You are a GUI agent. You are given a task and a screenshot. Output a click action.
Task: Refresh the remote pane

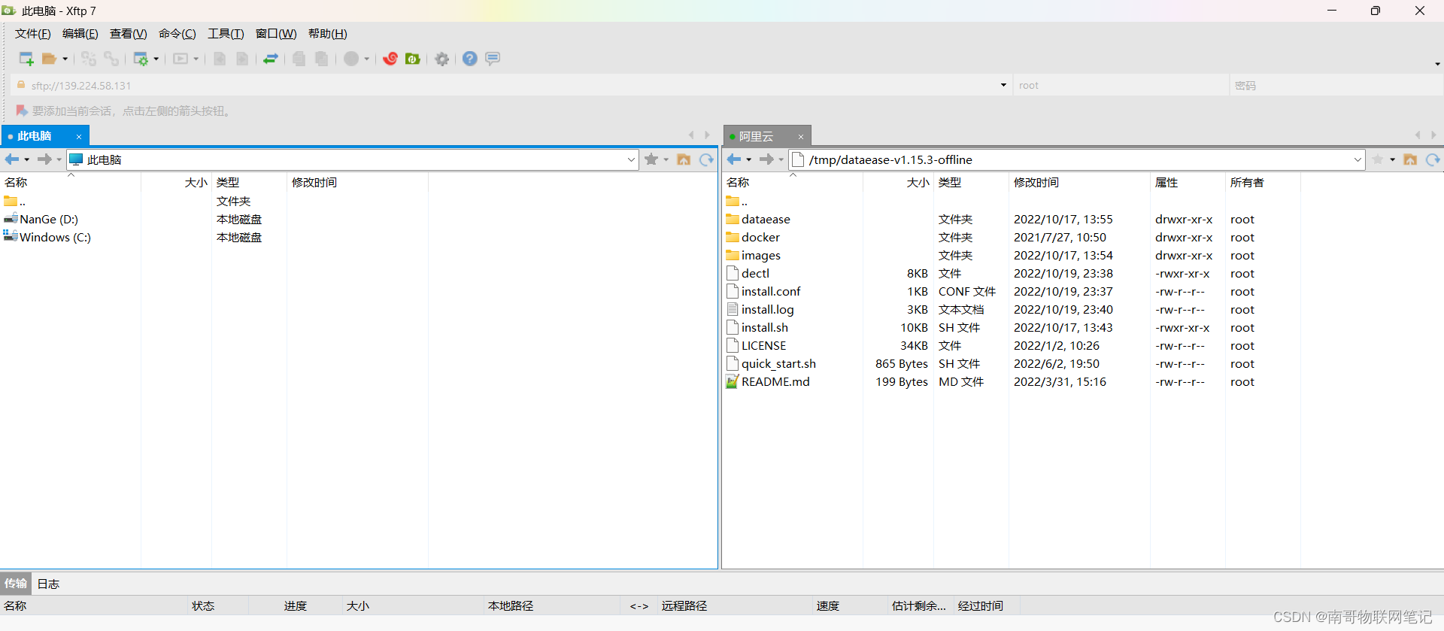click(x=1433, y=159)
